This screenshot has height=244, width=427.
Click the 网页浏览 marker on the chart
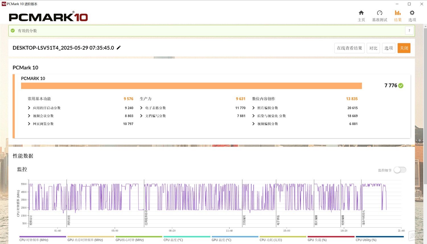(x=69, y=220)
